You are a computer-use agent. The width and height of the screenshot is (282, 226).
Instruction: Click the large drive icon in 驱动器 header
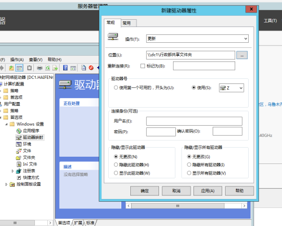(65, 85)
